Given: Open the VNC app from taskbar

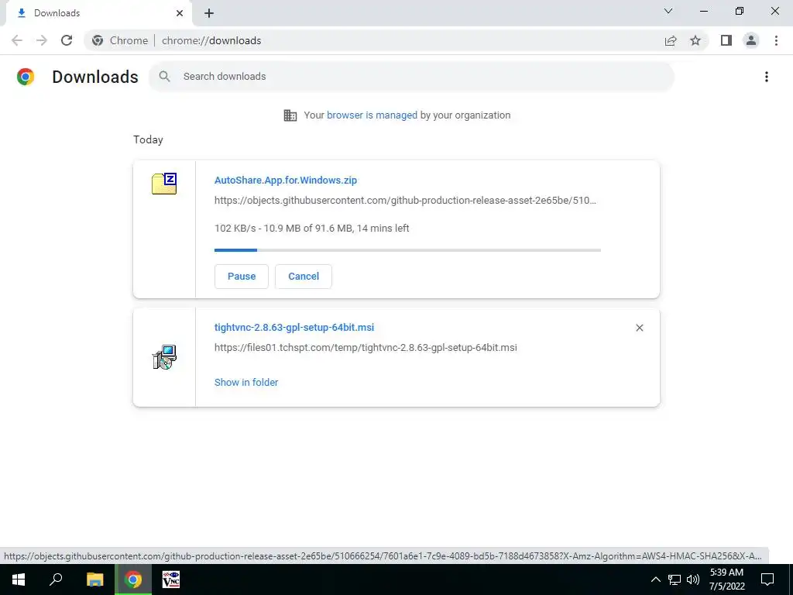Looking at the screenshot, I should pos(171,580).
